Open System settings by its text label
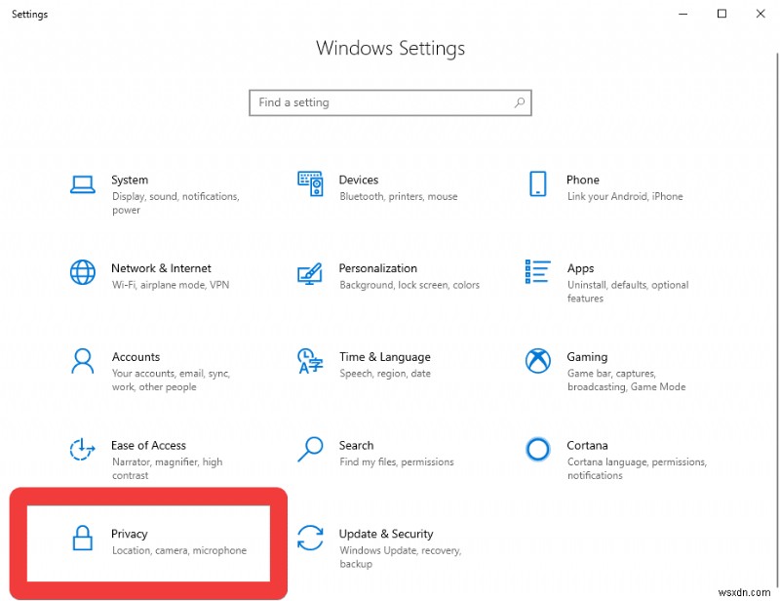 130,180
